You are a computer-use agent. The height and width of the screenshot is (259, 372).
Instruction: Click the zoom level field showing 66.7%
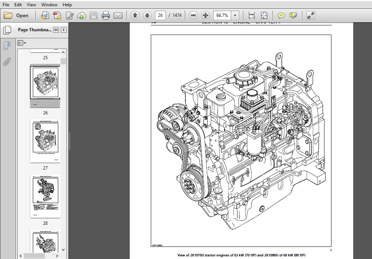(x=222, y=15)
